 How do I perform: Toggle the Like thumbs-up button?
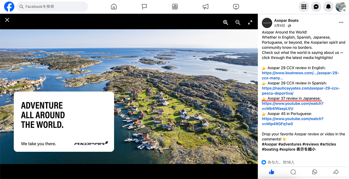pos(272,172)
